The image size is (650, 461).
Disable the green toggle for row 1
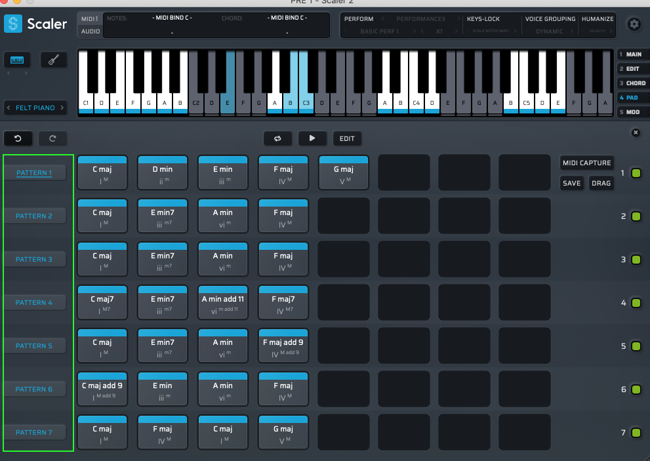point(636,173)
